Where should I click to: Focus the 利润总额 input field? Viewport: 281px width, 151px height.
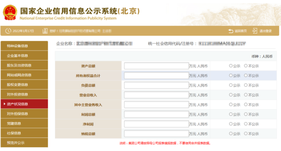[156, 114]
